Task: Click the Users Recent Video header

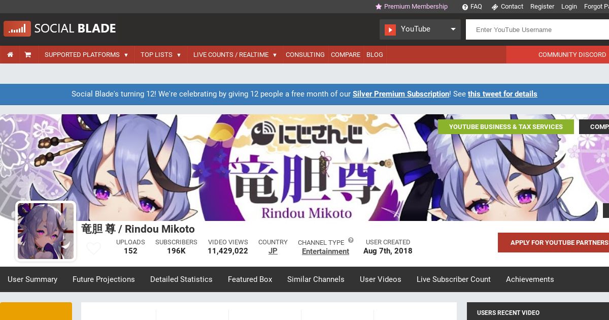Action: [x=508, y=313]
